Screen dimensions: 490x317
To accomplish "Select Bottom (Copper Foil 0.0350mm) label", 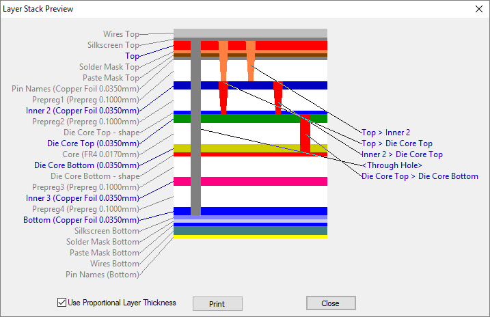I will tap(81, 220).
